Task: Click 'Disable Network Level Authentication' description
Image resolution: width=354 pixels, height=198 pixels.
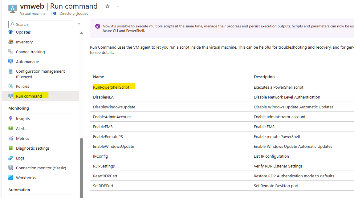Action: pyautogui.click(x=287, y=97)
